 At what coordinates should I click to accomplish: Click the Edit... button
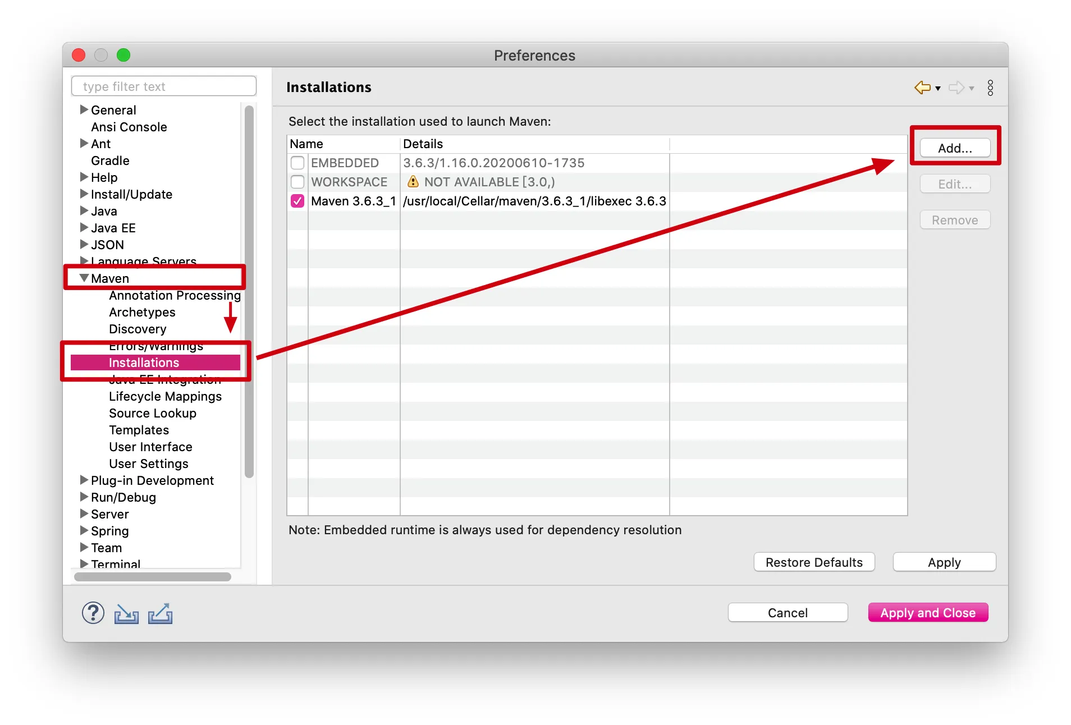point(955,184)
